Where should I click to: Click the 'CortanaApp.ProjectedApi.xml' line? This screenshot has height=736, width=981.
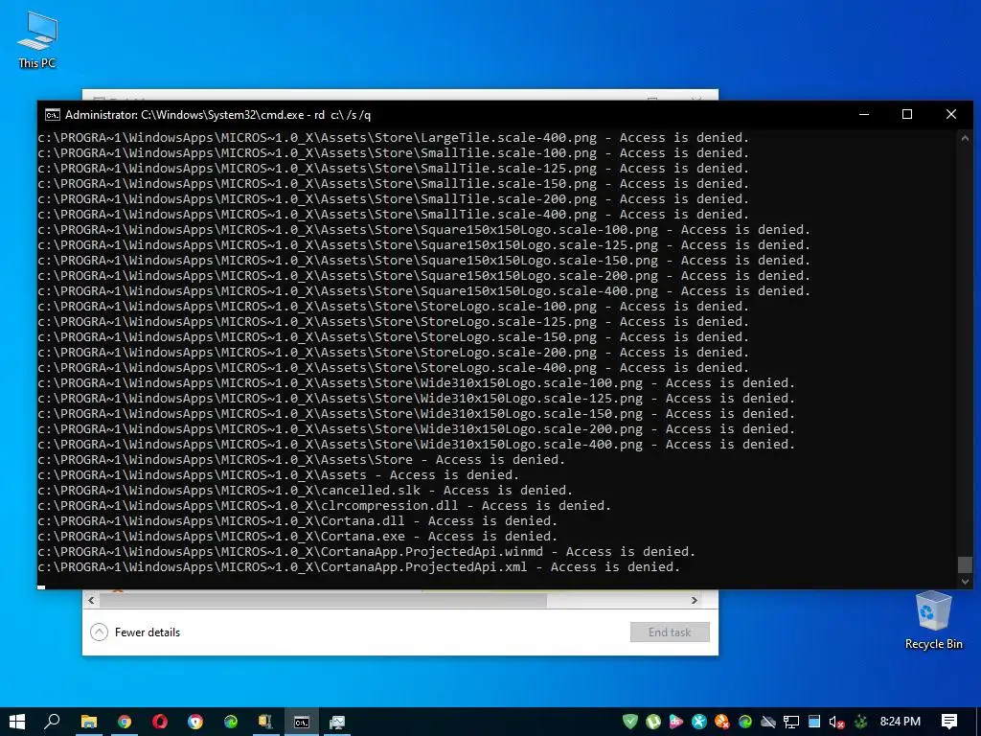[358, 567]
